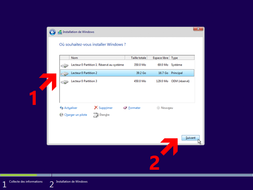
Task: Sort by the Nom column header
Action: 97,58
